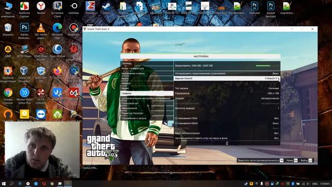Viewport: 332px width, 187px height.
Task: Open the Этот компьютер desktop icon
Action: (8, 9)
